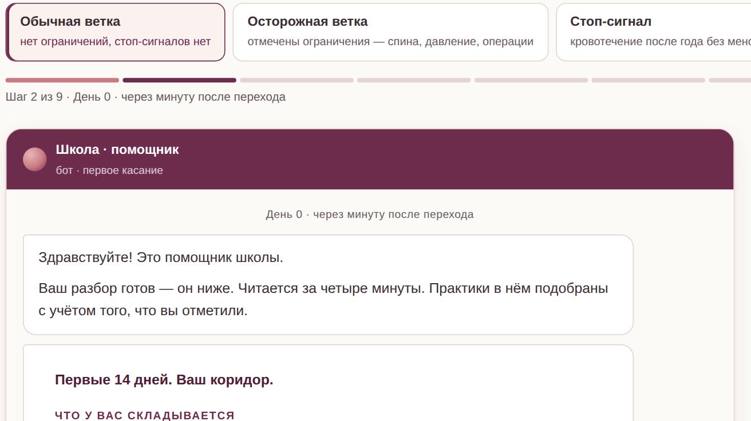Click the pink bot avatar circle
751x421 pixels.
(x=35, y=159)
